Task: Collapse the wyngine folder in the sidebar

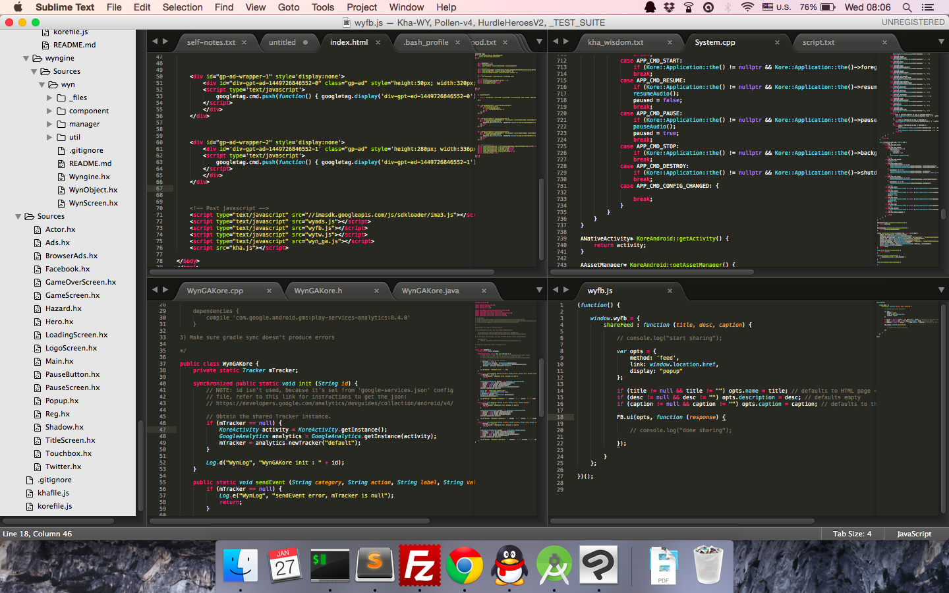Action: pyautogui.click(x=26, y=58)
